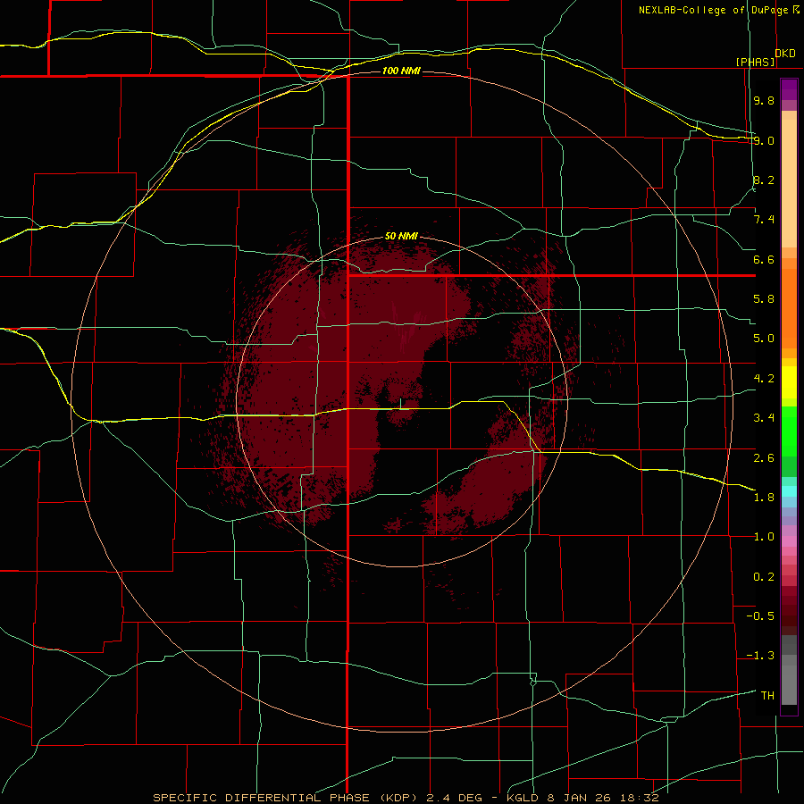The height and width of the screenshot is (804, 804).
Task: Click the 6.6 value on color scale
Action: tap(764, 259)
